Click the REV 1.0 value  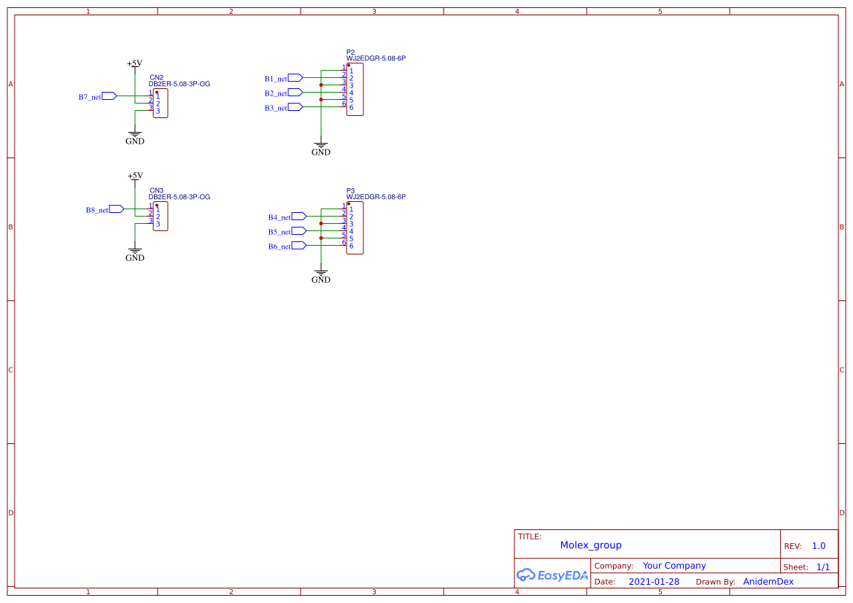pyautogui.click(x=817, y=545)
